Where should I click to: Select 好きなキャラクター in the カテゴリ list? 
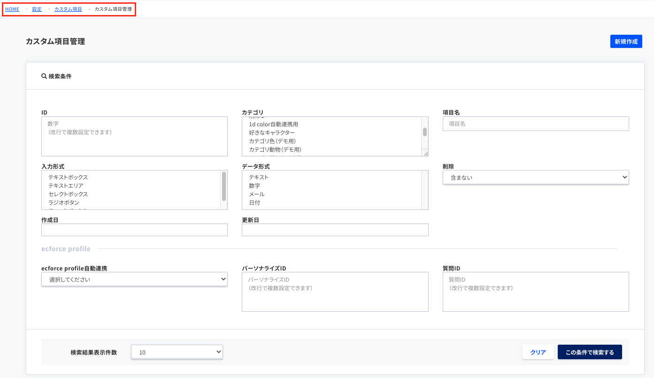click(x=272, y=133)
